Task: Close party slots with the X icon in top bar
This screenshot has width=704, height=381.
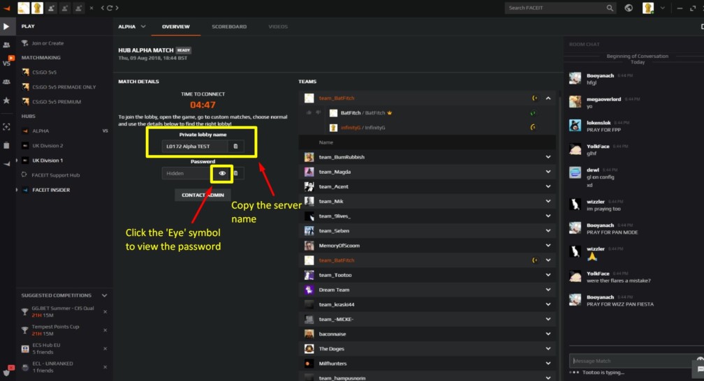Action: point(91,8)
